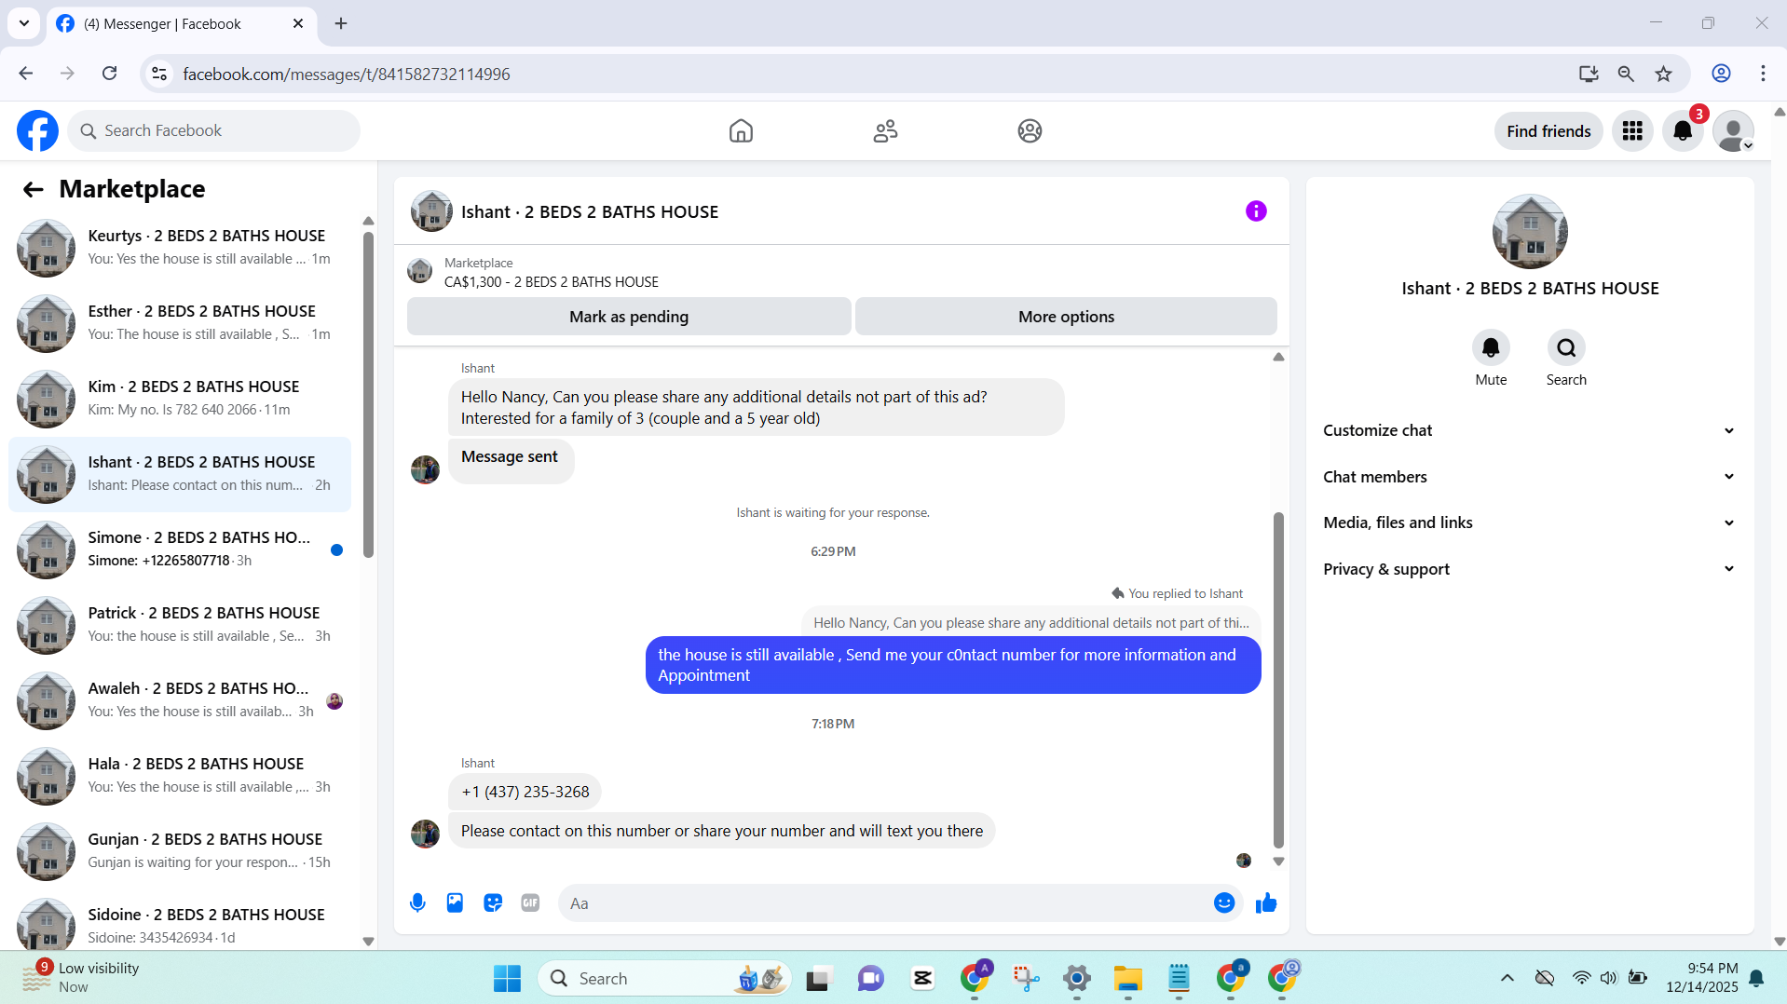Click back arrow next to Marketplace
The height and width of the screenshot is (1004, 1787).
tap(34, 189)
